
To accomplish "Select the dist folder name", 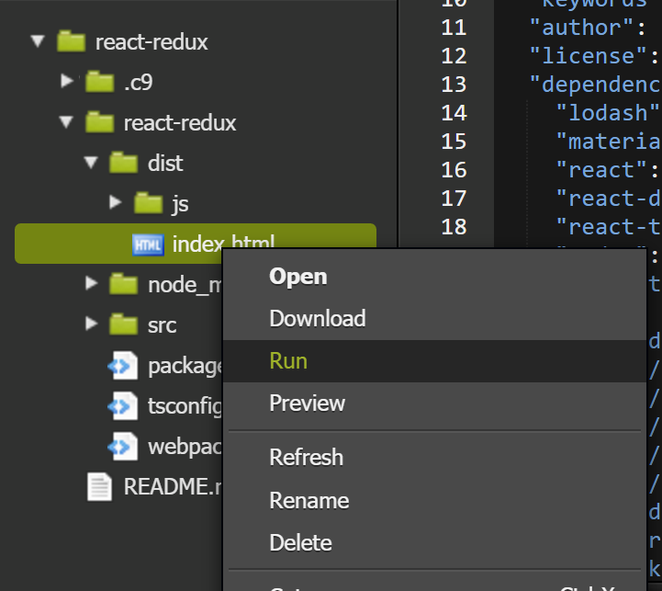I will [x=165, y=164].
